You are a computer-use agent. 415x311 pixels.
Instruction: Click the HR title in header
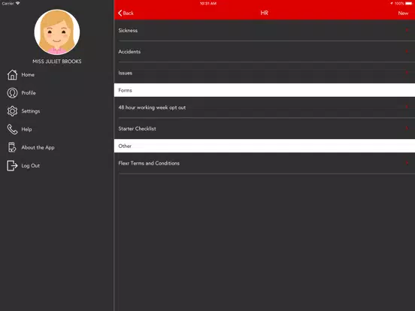[x=264, y=13]
